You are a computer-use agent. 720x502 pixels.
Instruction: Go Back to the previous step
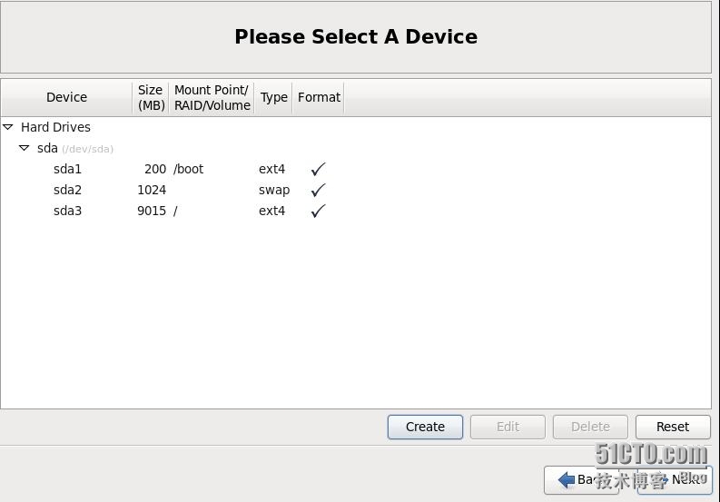581,480
